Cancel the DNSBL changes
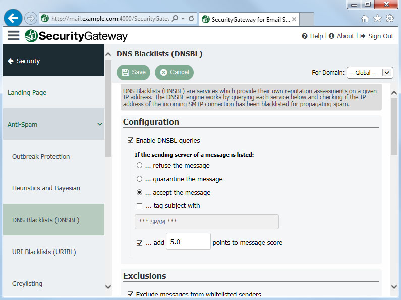 tap(174, 72)
